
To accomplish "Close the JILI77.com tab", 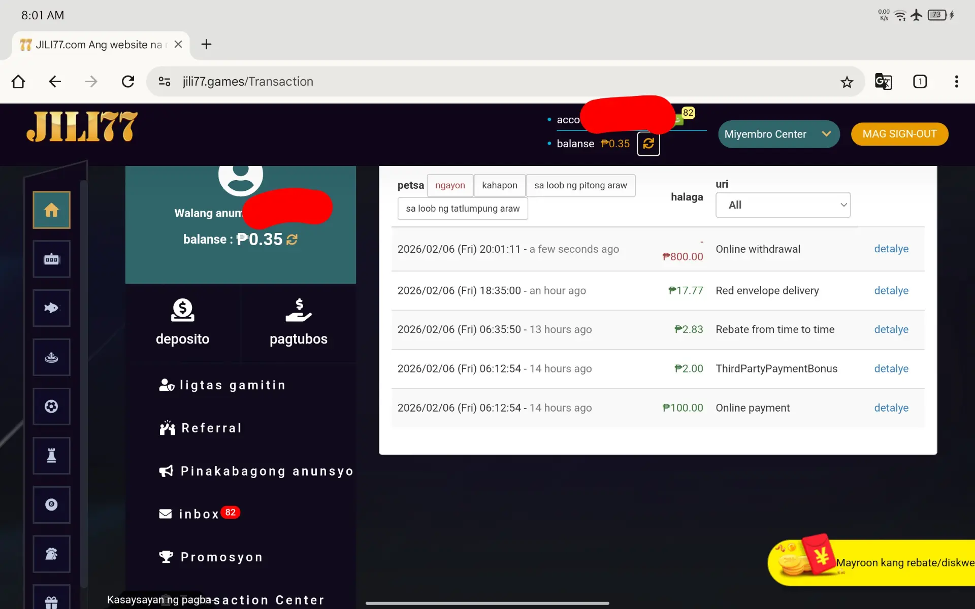I will 178,45.
